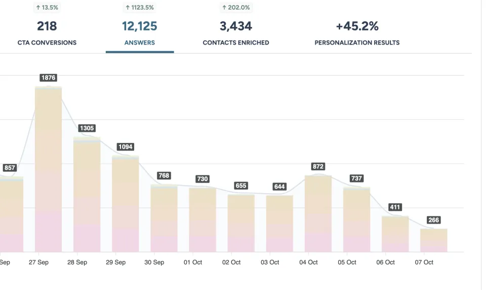
Task: Select the 05 Oct bar
Action: (357, 219)
